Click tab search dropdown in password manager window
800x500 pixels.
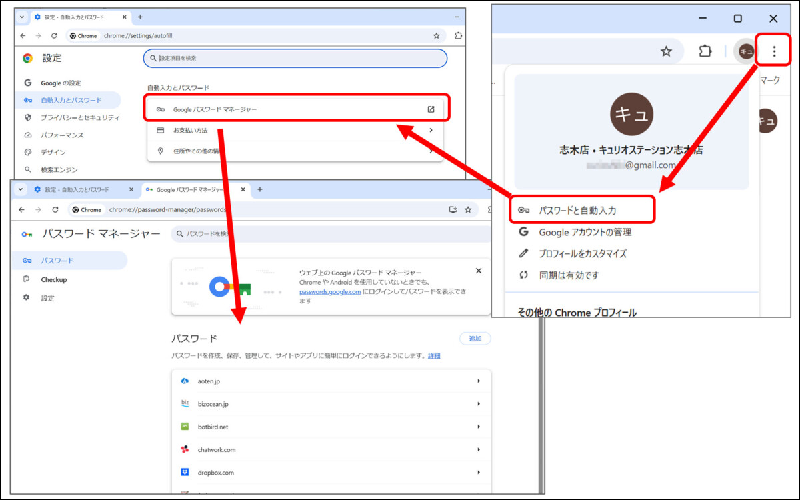tap(21, 189)
